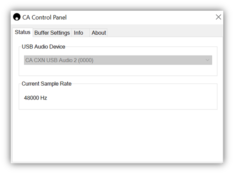
Task: Click the CA Control Panel app icon
Action: [17, 17]
